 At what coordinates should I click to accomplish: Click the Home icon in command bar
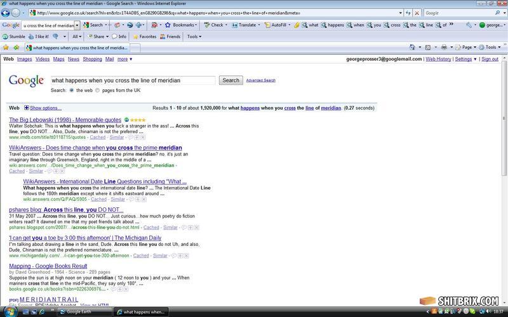(x=412, y=47)
